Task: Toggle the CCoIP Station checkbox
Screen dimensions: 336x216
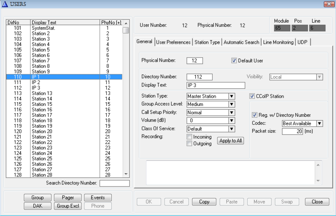Action: pos(252,96)
